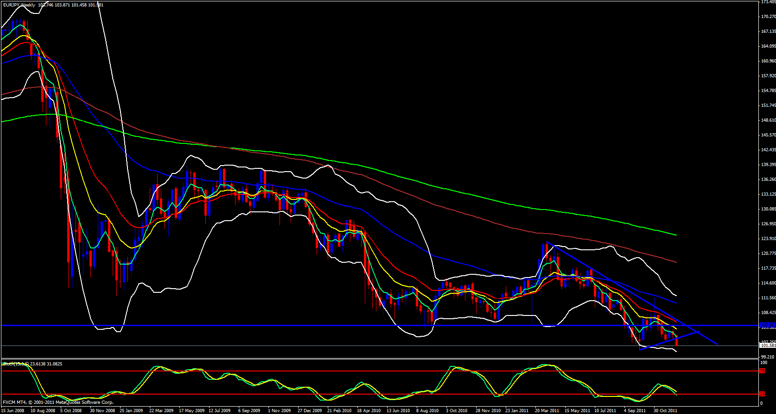
Task: Click the 101.581 current price label
Action: click(767, 346)
